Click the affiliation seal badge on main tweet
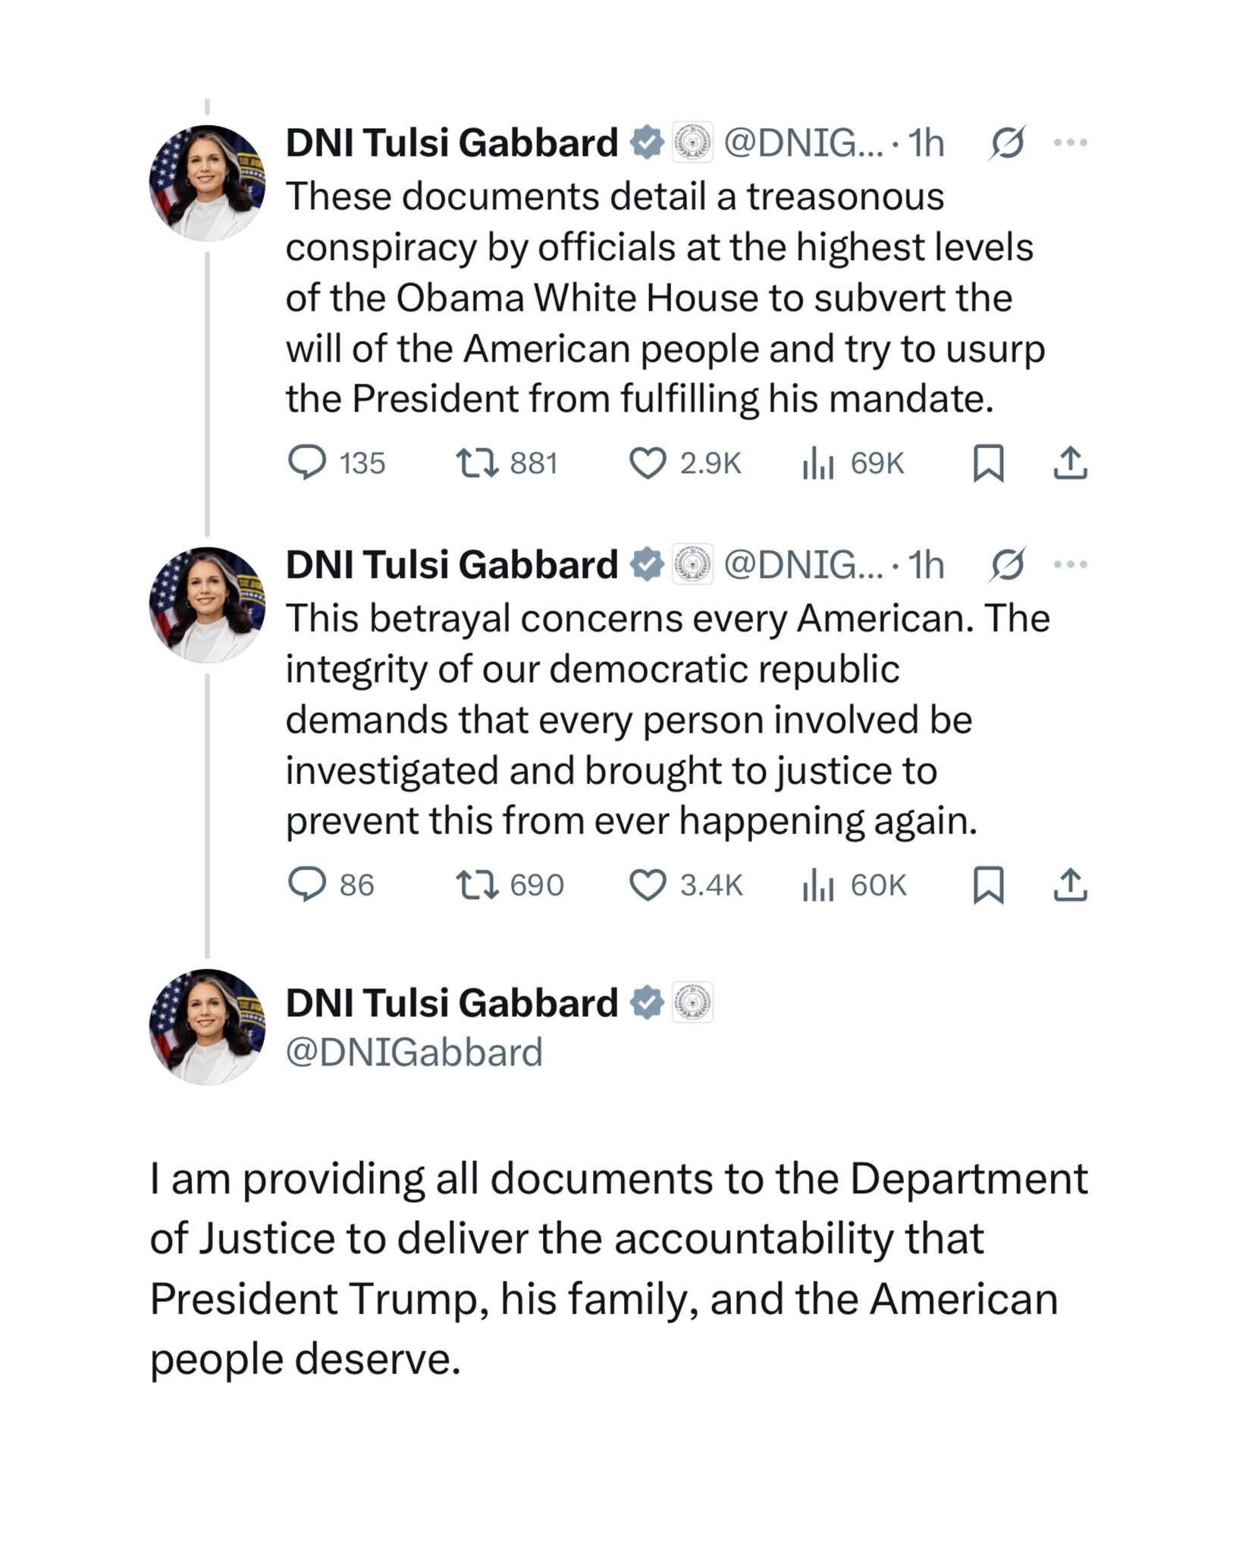 692,1002
